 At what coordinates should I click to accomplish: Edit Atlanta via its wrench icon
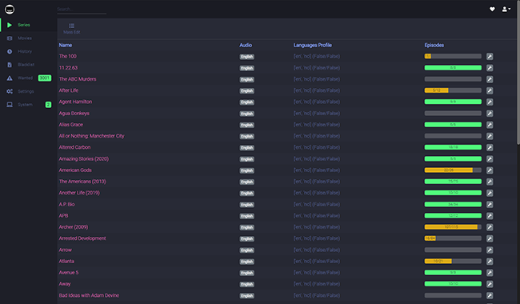point(490,262)
